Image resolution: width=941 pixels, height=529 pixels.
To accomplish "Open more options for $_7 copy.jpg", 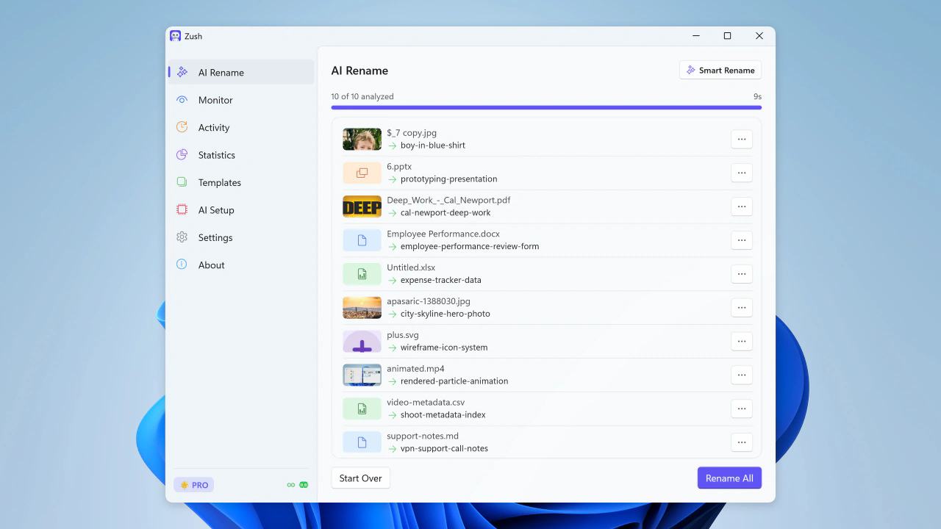I will (742, 139).
